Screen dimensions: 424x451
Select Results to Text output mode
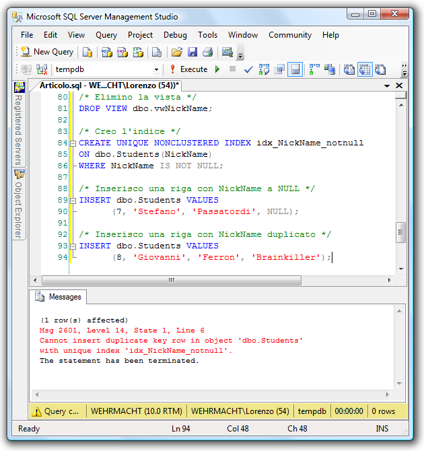click(349, 69)
